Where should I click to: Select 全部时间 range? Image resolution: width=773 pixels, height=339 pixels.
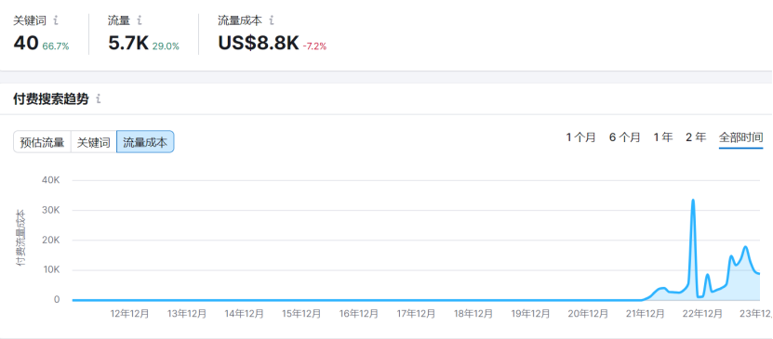[x=741, y=137]
